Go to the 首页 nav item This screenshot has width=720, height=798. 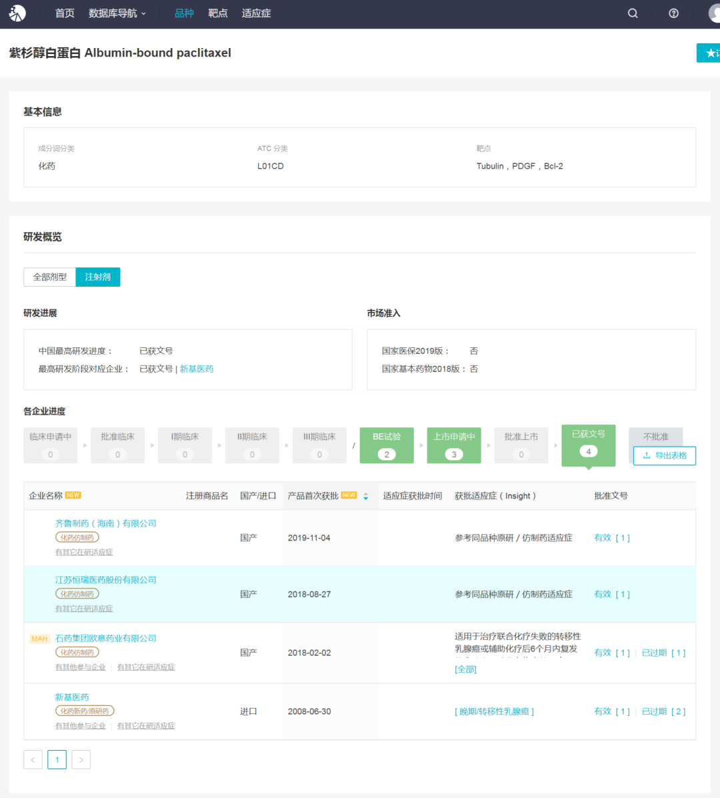(65, 13)
